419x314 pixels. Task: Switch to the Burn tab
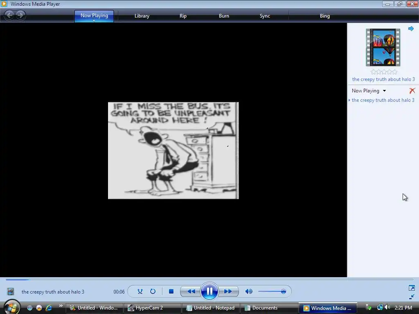[224, 16]
